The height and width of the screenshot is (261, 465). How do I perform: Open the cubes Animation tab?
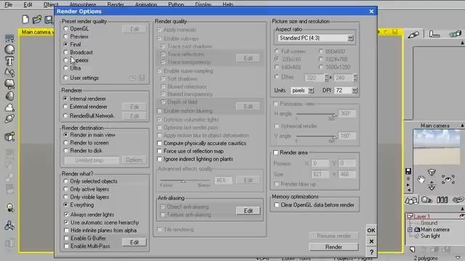(x=456, y=35)
